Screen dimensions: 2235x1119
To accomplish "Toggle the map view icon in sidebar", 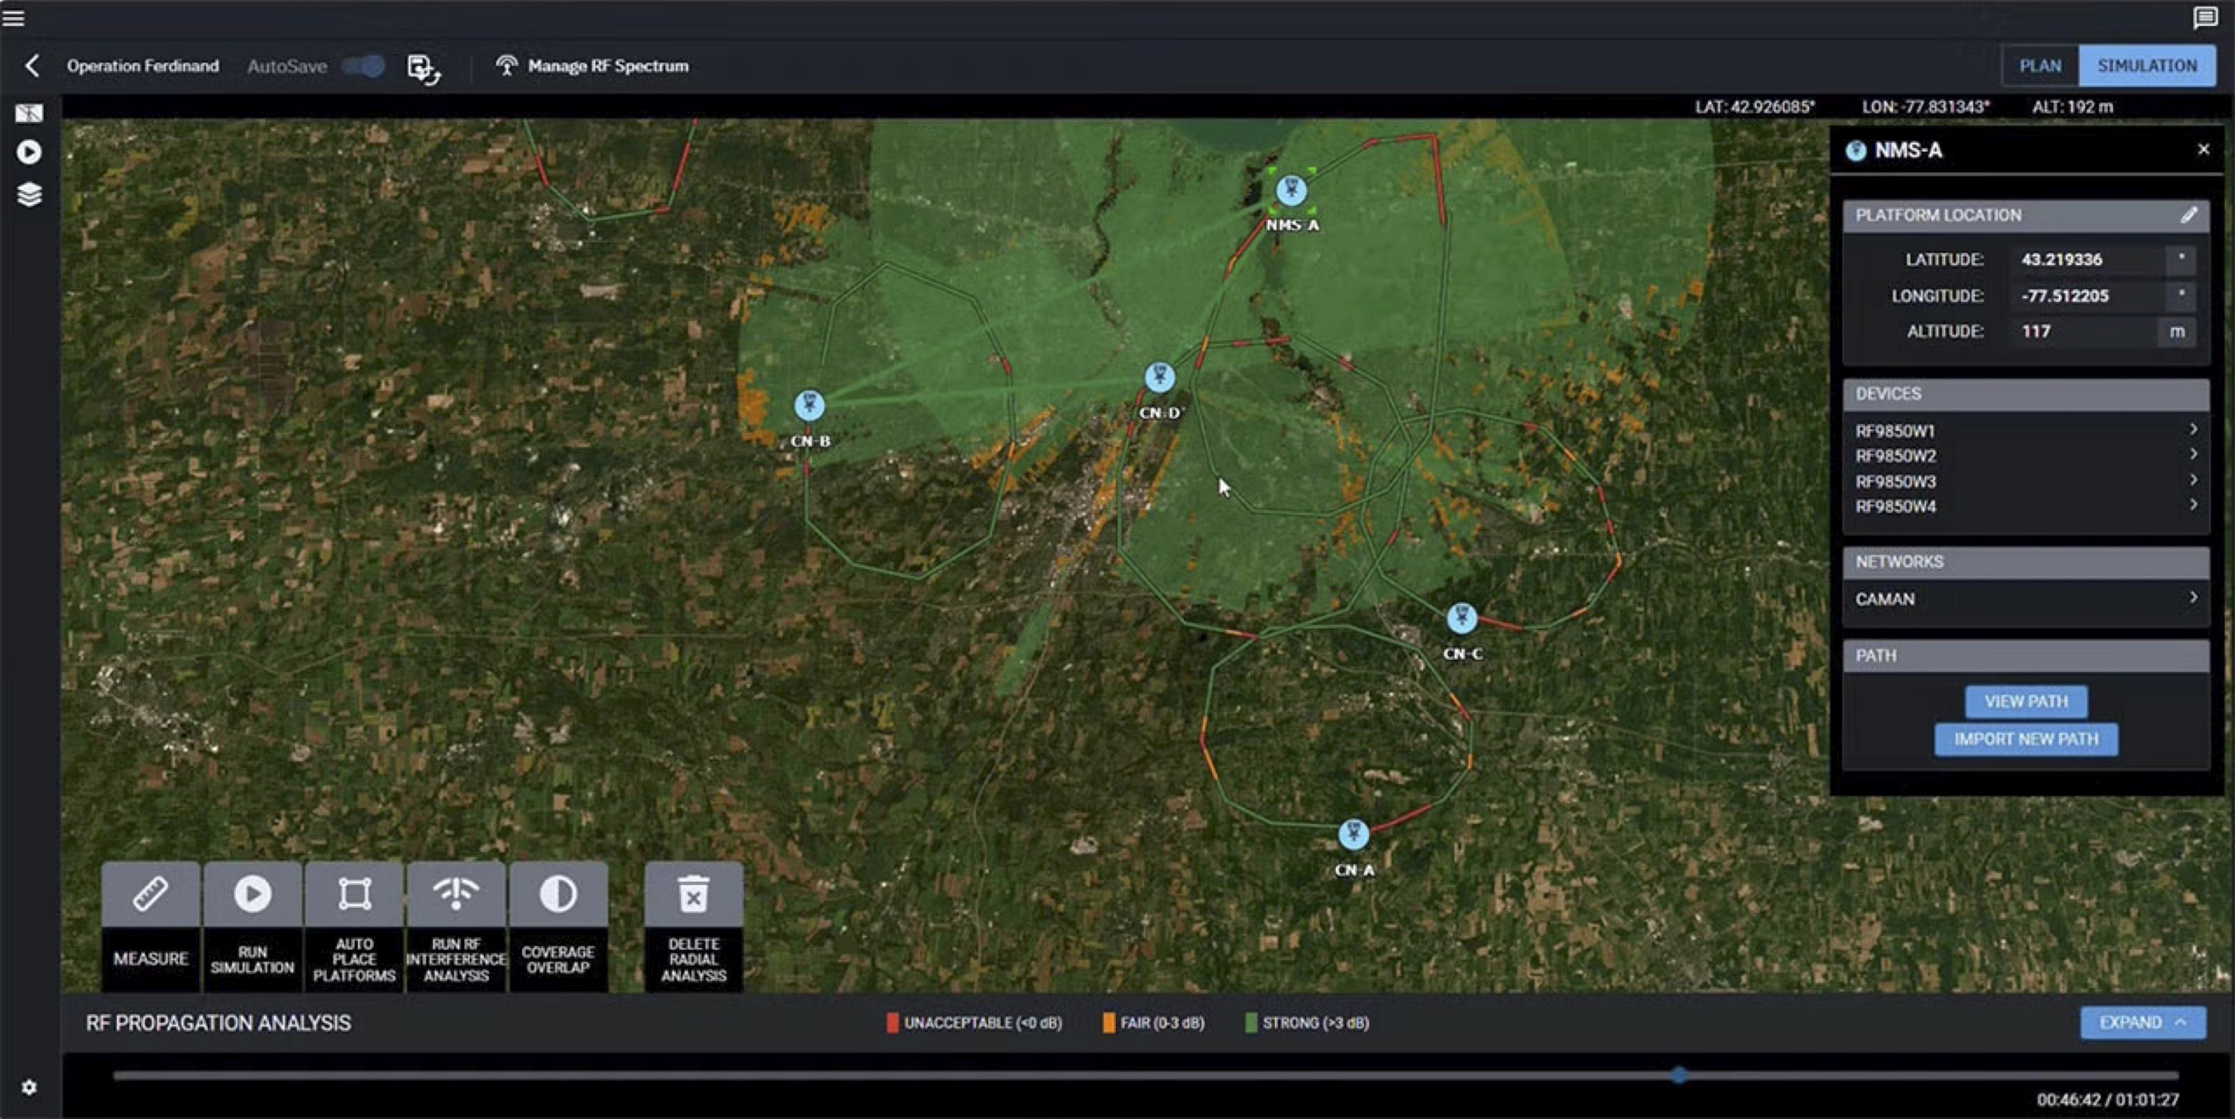I will pos(29,113).
